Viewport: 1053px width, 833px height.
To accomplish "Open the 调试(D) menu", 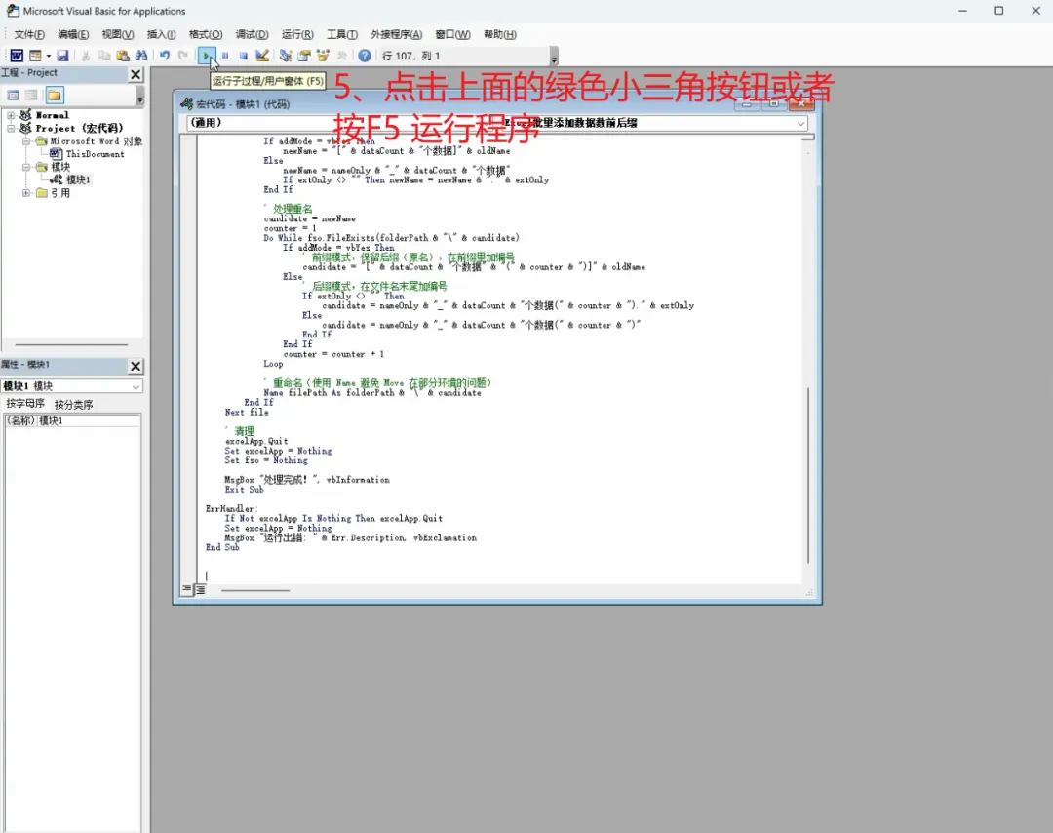I will pyautogui.click(x=252, y=34).
